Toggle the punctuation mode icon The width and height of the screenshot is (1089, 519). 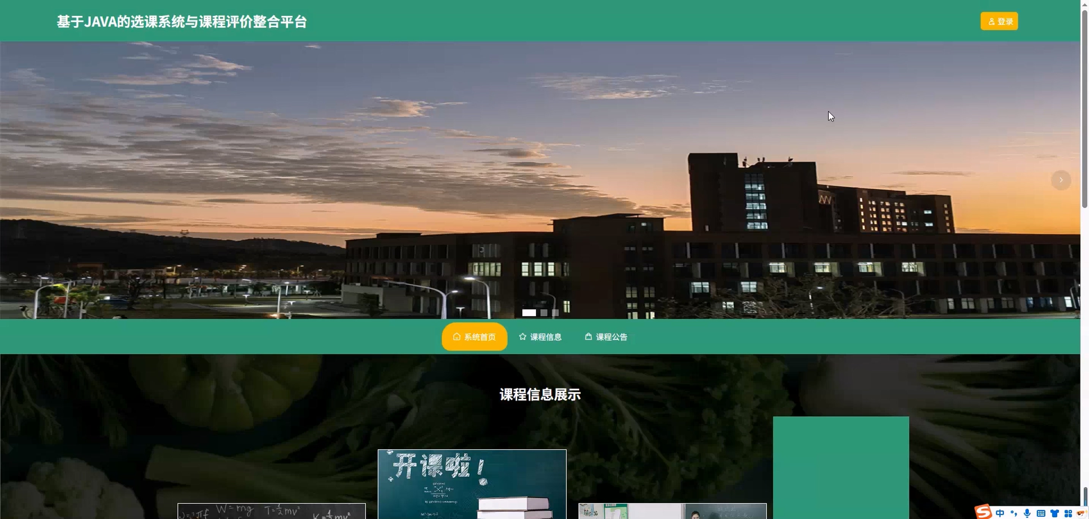(1013, 513)
